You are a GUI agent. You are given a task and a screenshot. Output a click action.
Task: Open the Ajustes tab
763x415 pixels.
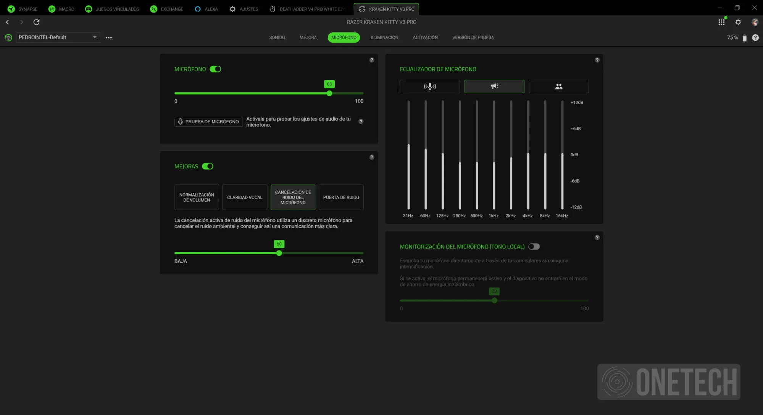[244, 9]
